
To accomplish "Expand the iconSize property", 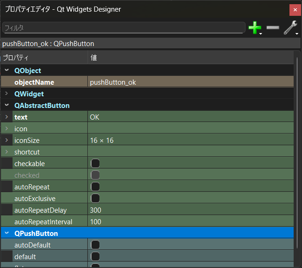I will coord(7,141).
